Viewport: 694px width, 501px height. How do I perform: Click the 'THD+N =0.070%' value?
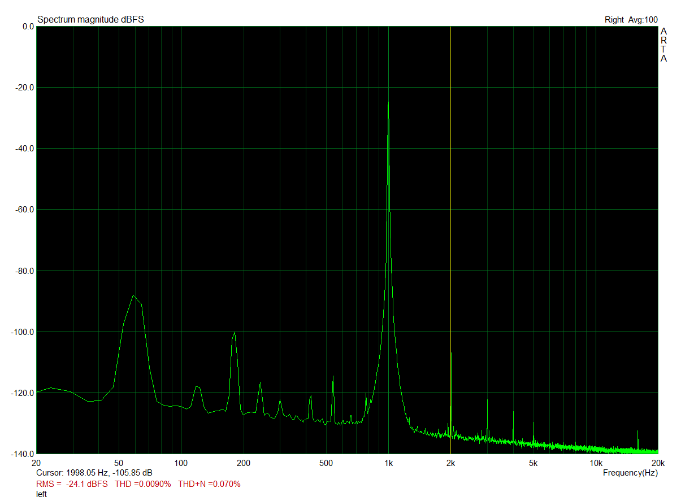[209, 484]
